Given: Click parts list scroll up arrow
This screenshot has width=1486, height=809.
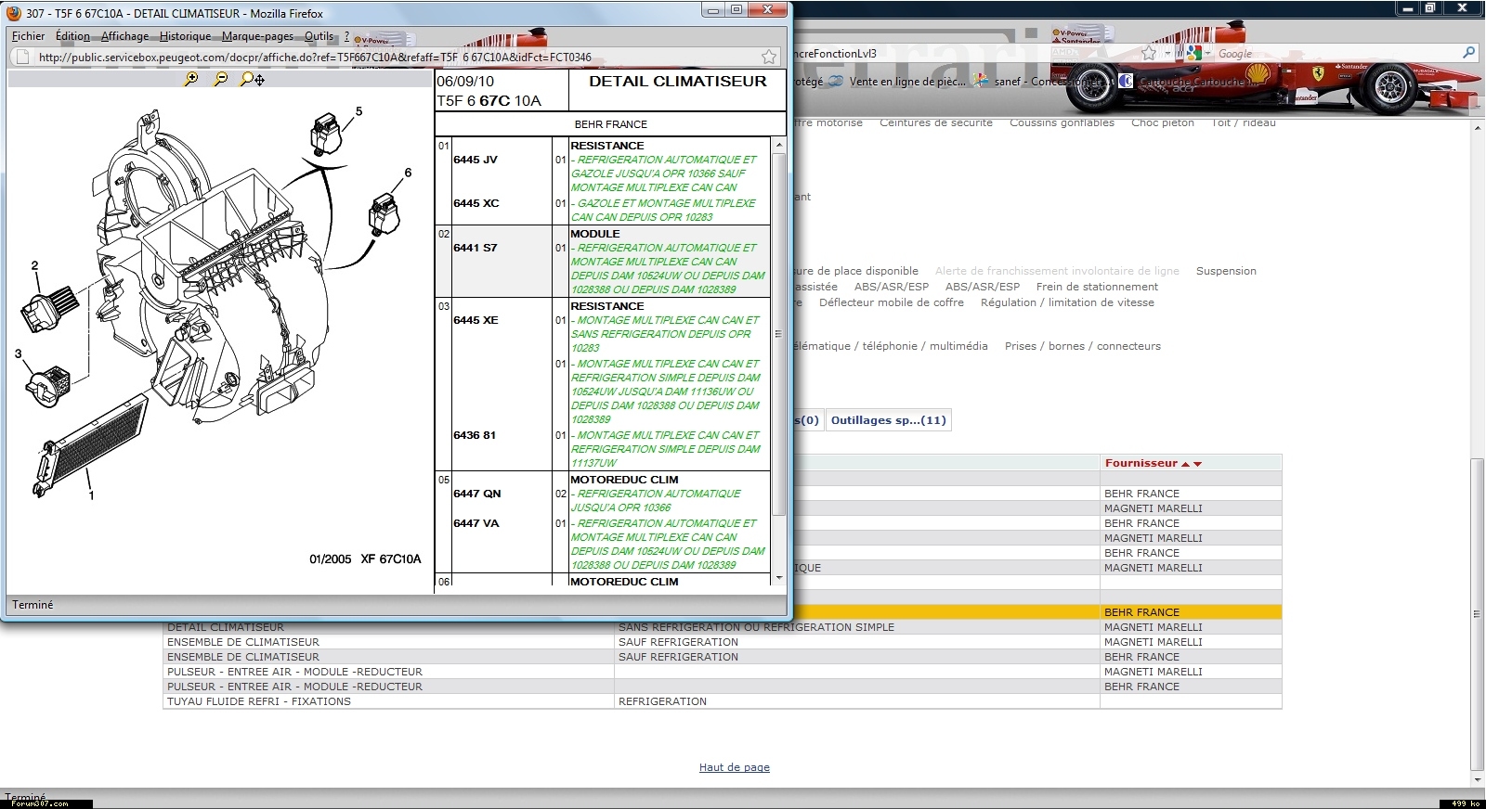Looking at the screenshot, I should (779, 146).
